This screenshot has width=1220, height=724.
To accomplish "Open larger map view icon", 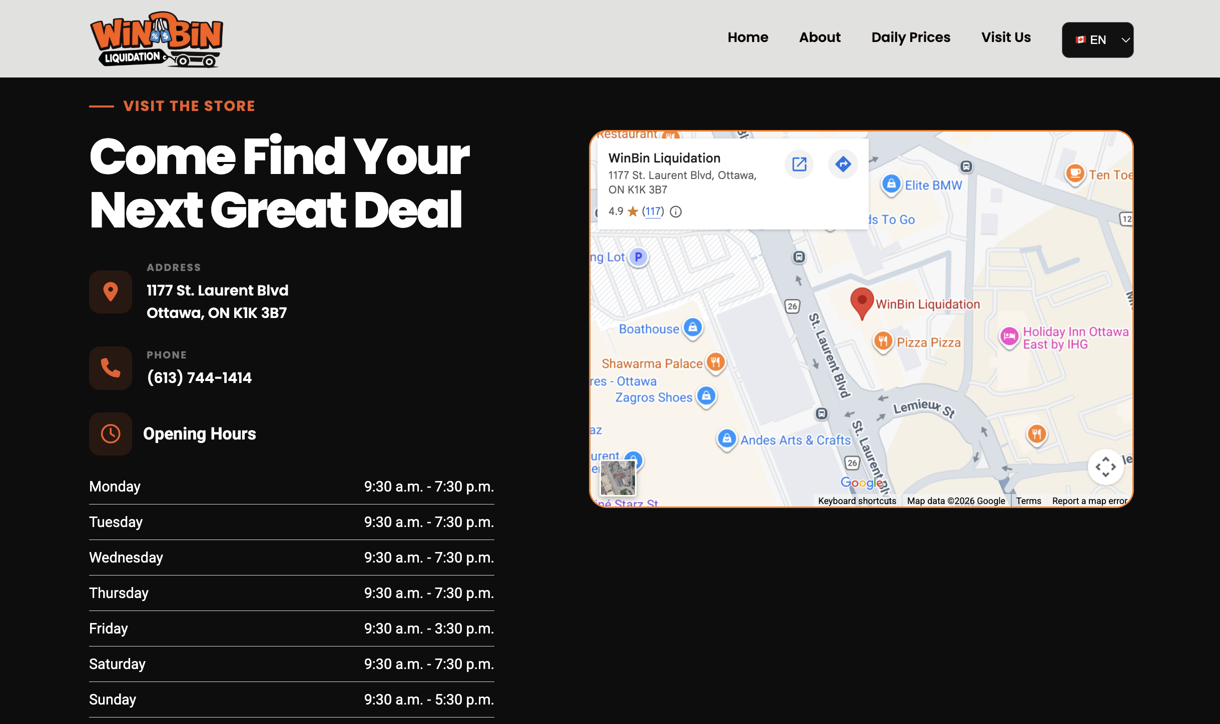I will 799,164.
